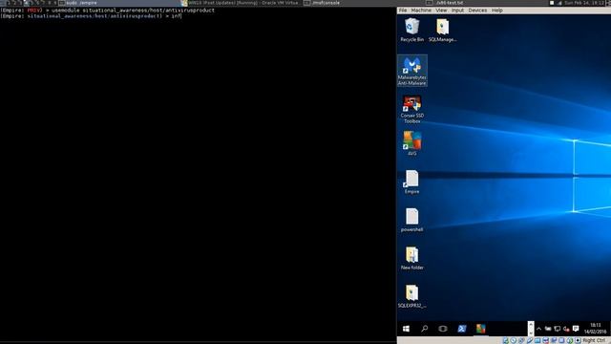This screenshot has height=344, width=611.
Task: Select the New folder desktop icon
Action: pos(411,258)
